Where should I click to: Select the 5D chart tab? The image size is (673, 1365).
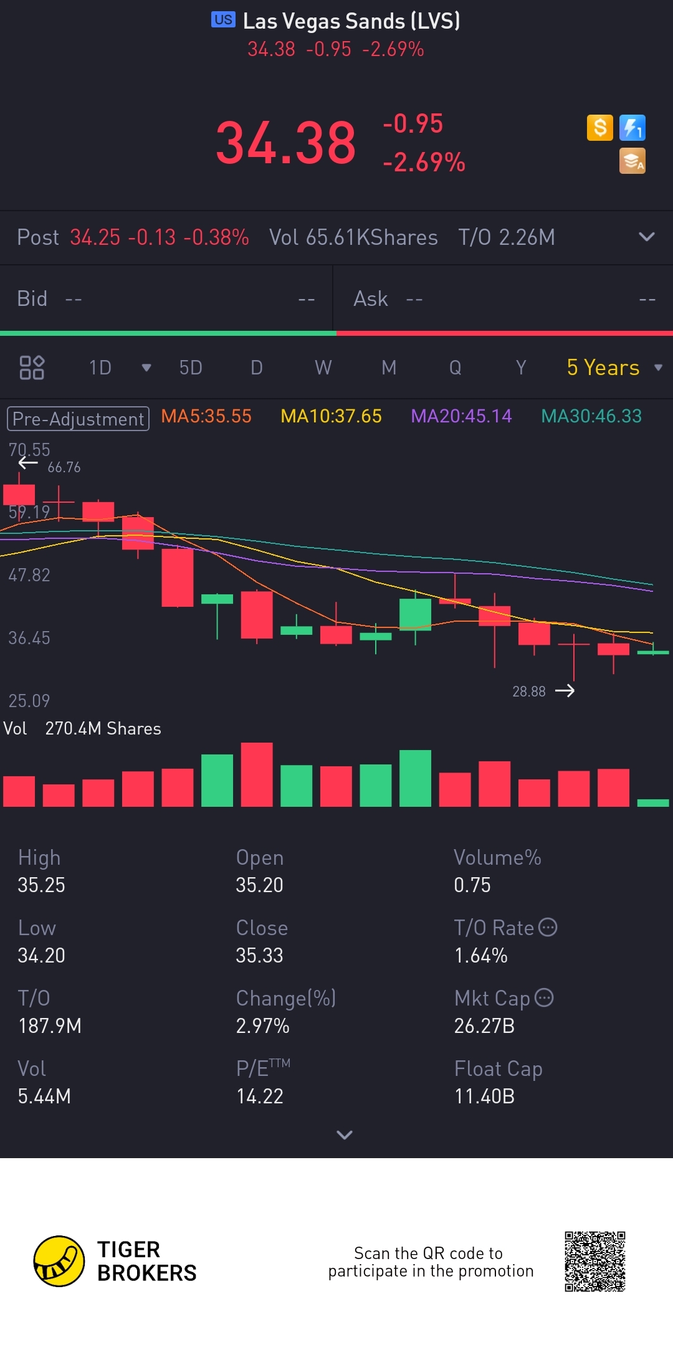(191, 368)
